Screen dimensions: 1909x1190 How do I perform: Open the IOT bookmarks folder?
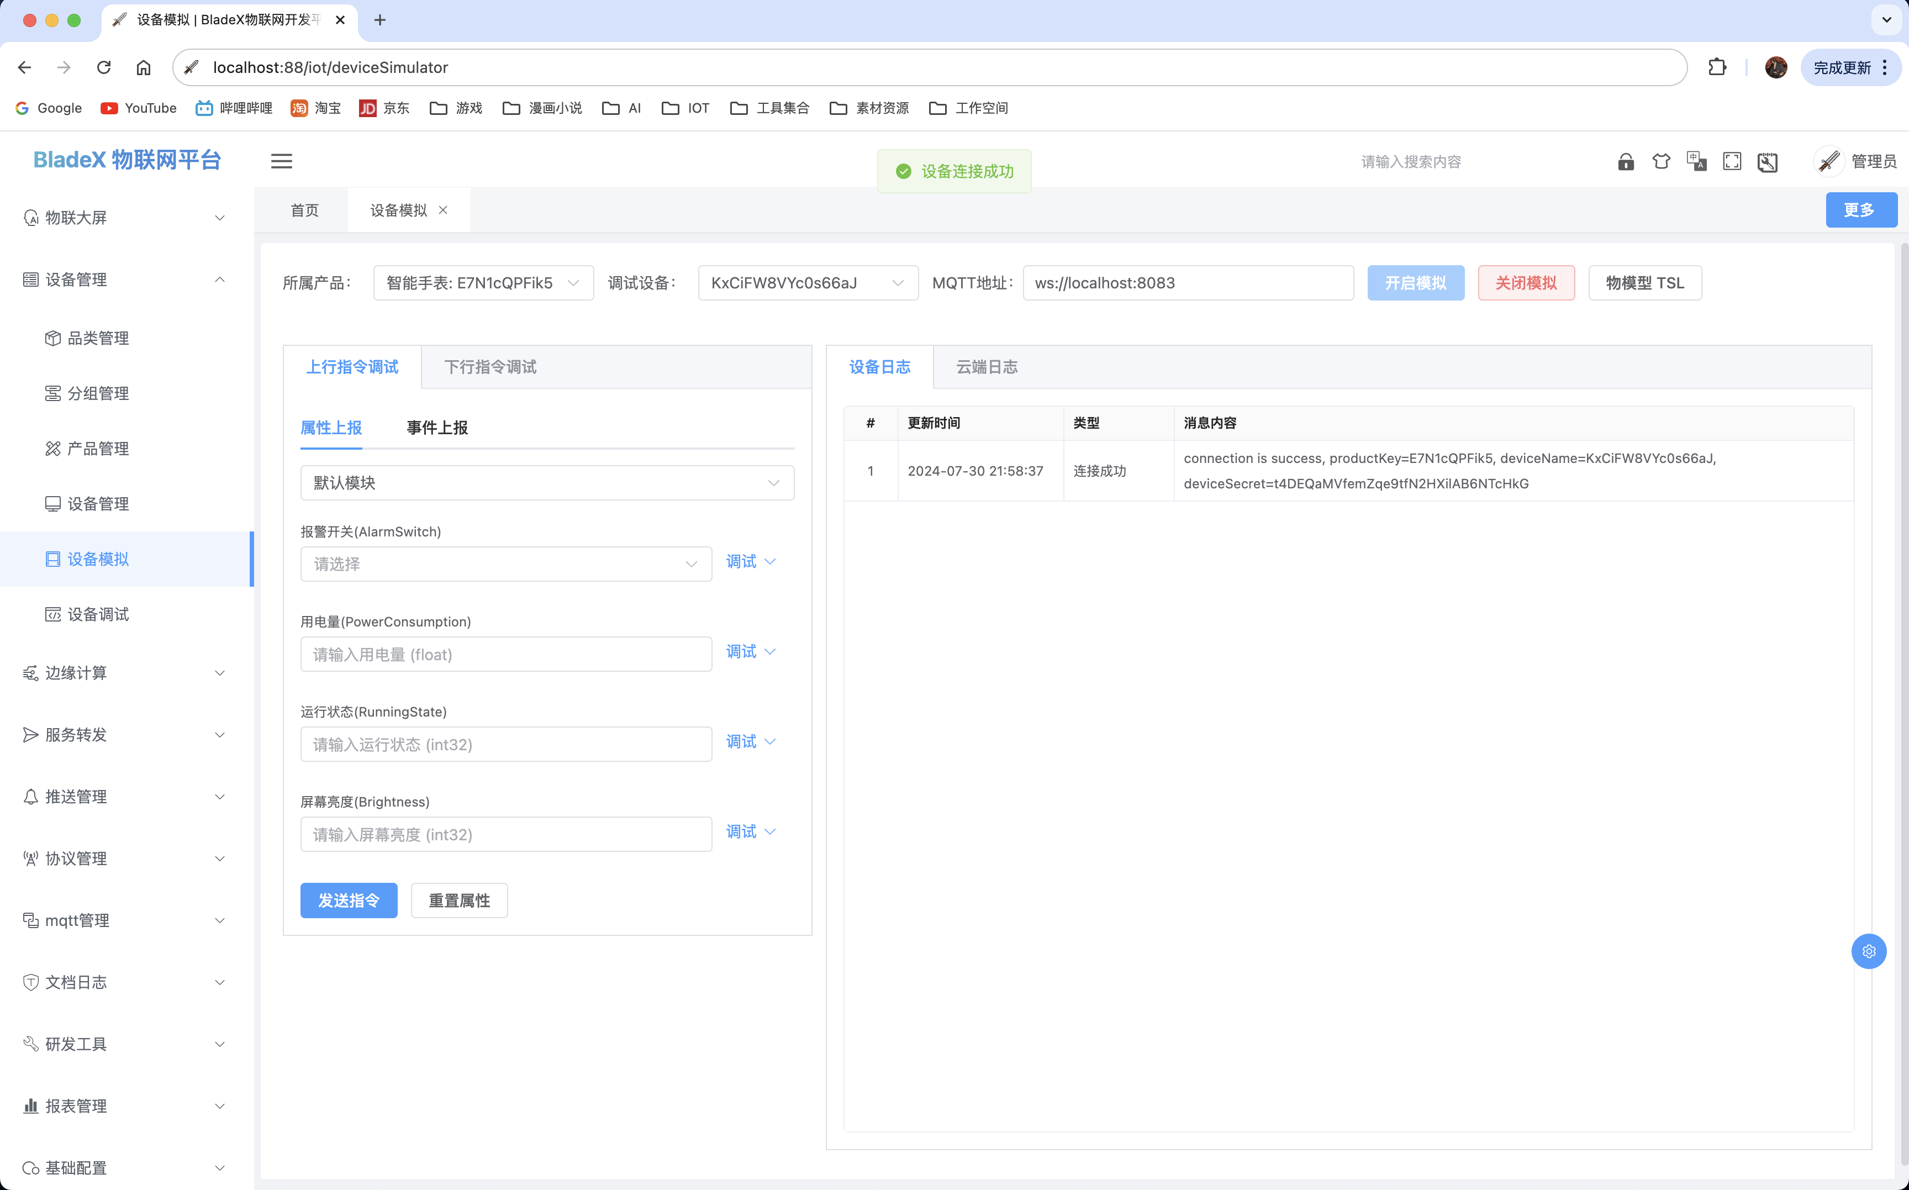coord(685,108)
